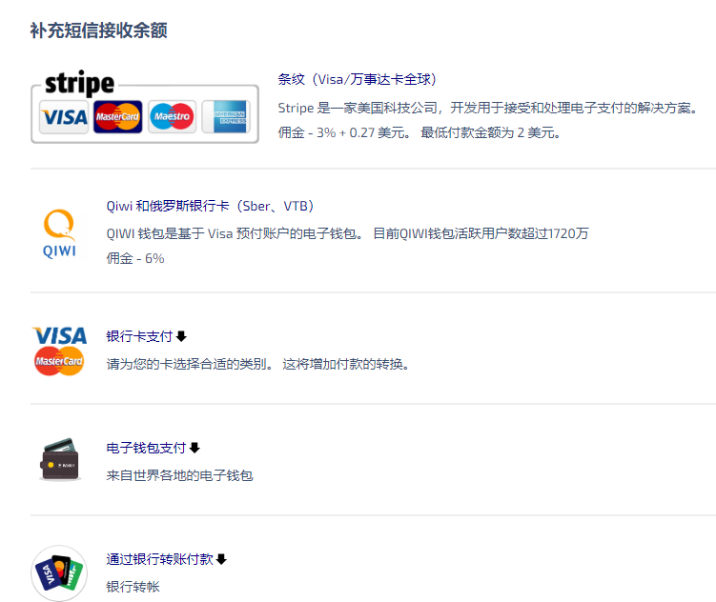Click the American Express badge in Stripe logo
The image size is (716, 602).
[x=227, y=117]
